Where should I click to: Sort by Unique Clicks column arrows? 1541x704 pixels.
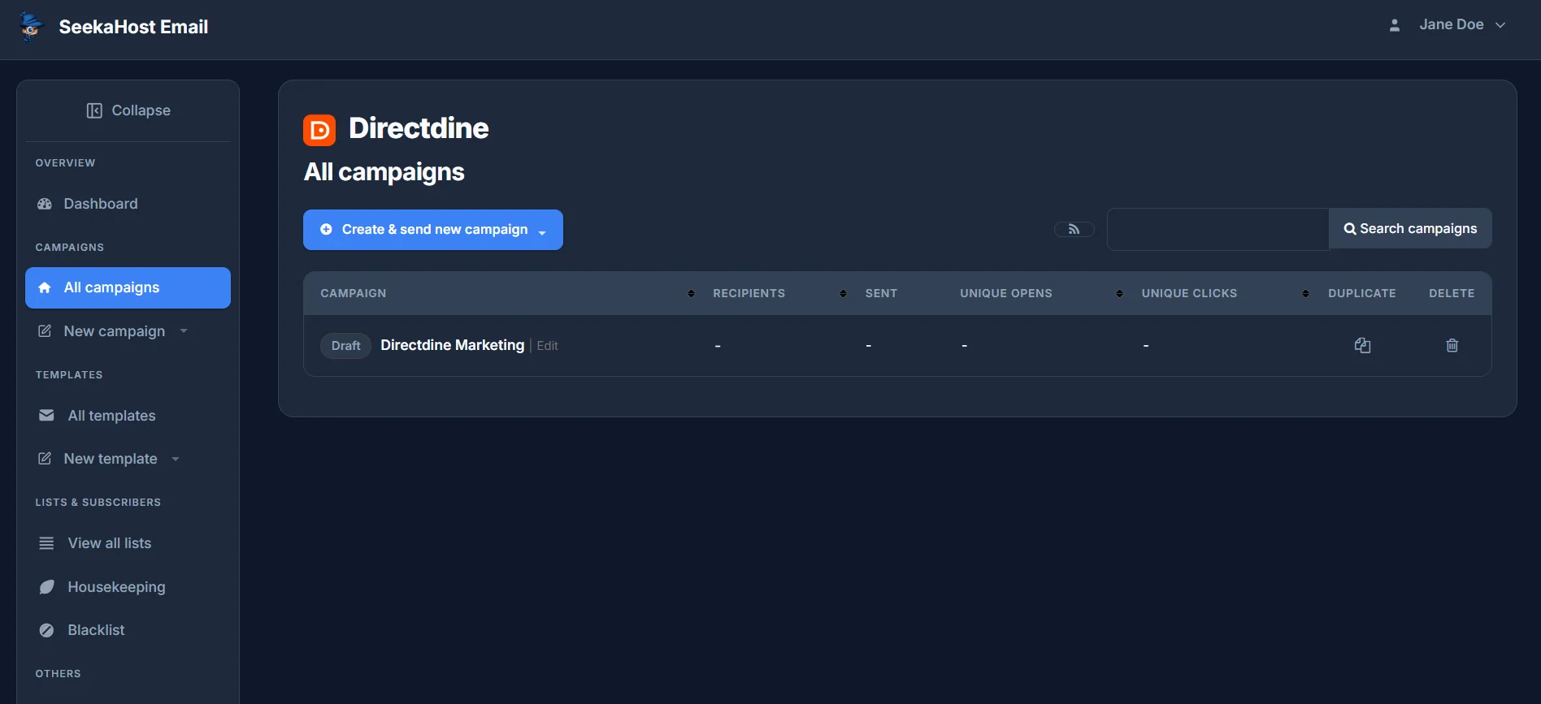(1305, 294)
